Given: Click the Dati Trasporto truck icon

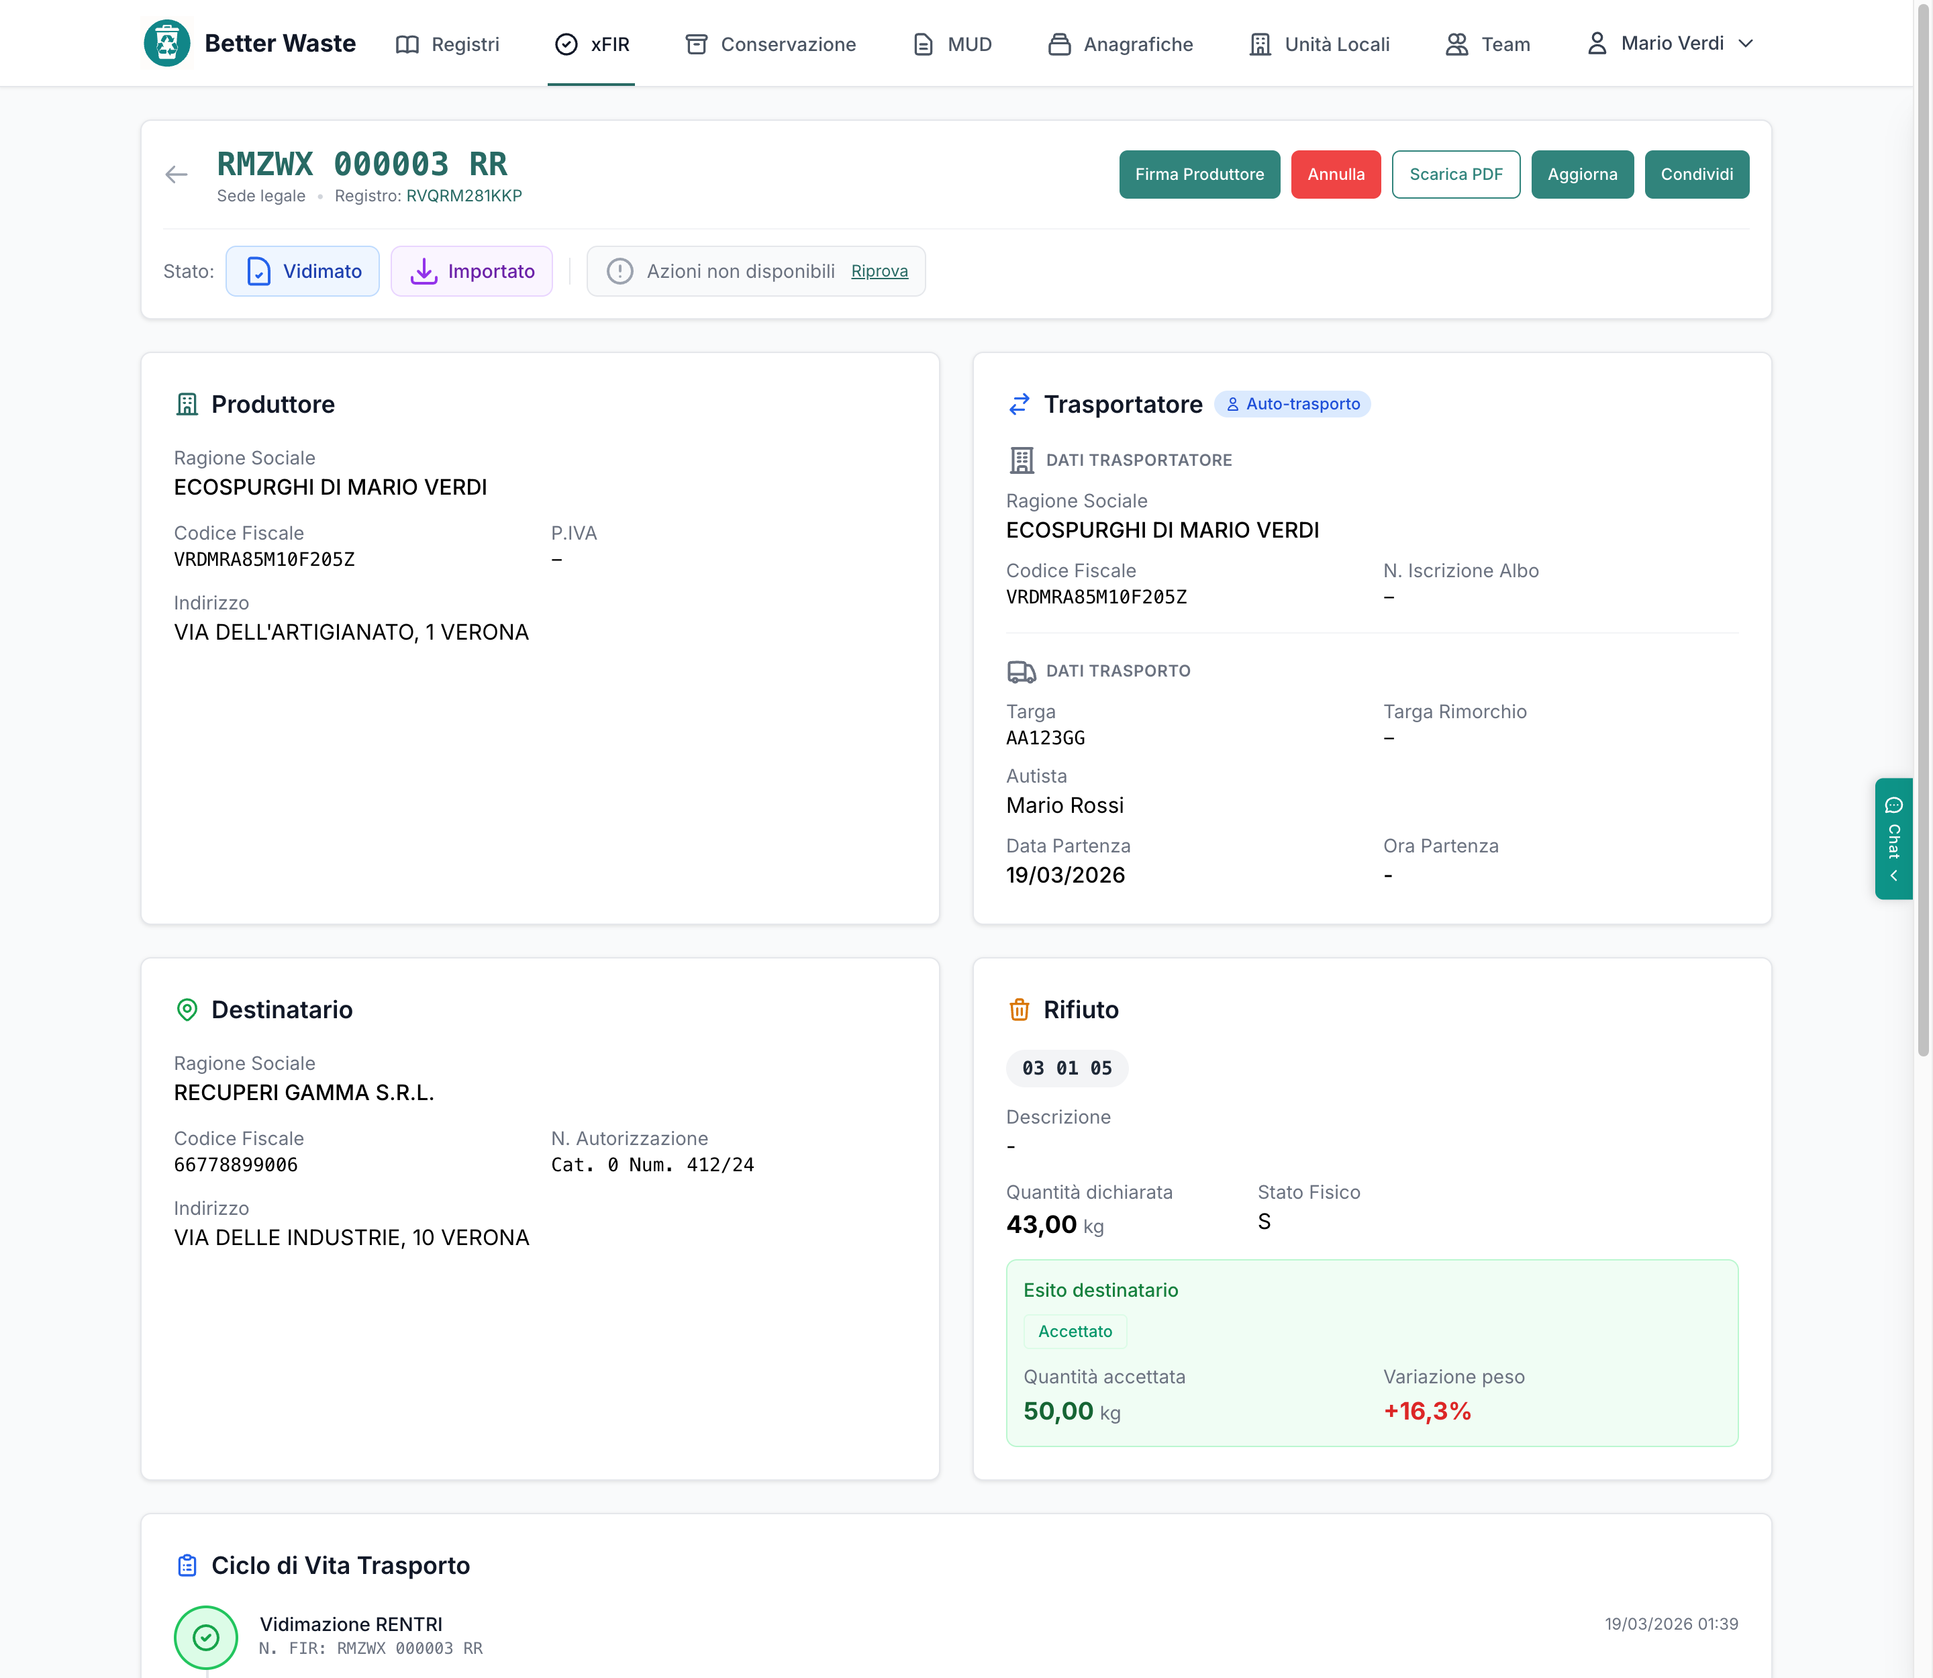Looking at the screenshot, I should click(x=1022, y=671).
